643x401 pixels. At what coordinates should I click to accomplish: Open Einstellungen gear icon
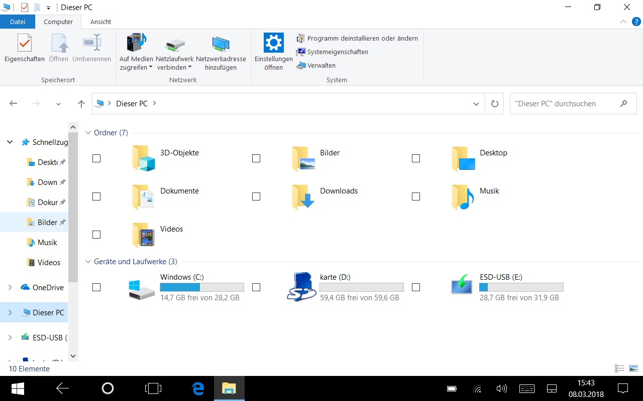click(273, 43)
